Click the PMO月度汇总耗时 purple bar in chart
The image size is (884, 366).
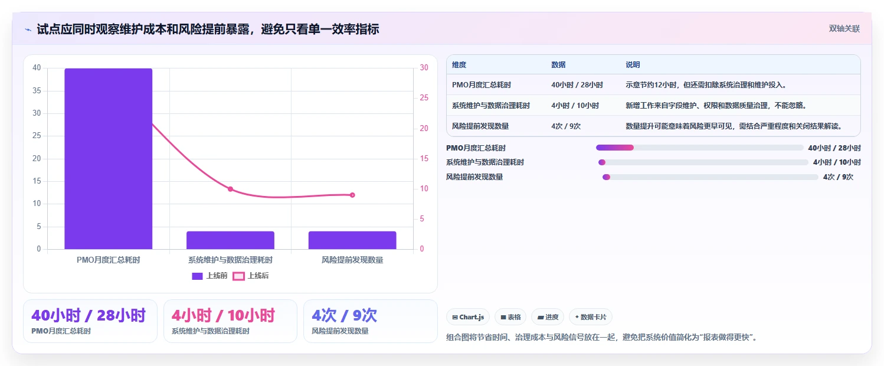(109, 159)
